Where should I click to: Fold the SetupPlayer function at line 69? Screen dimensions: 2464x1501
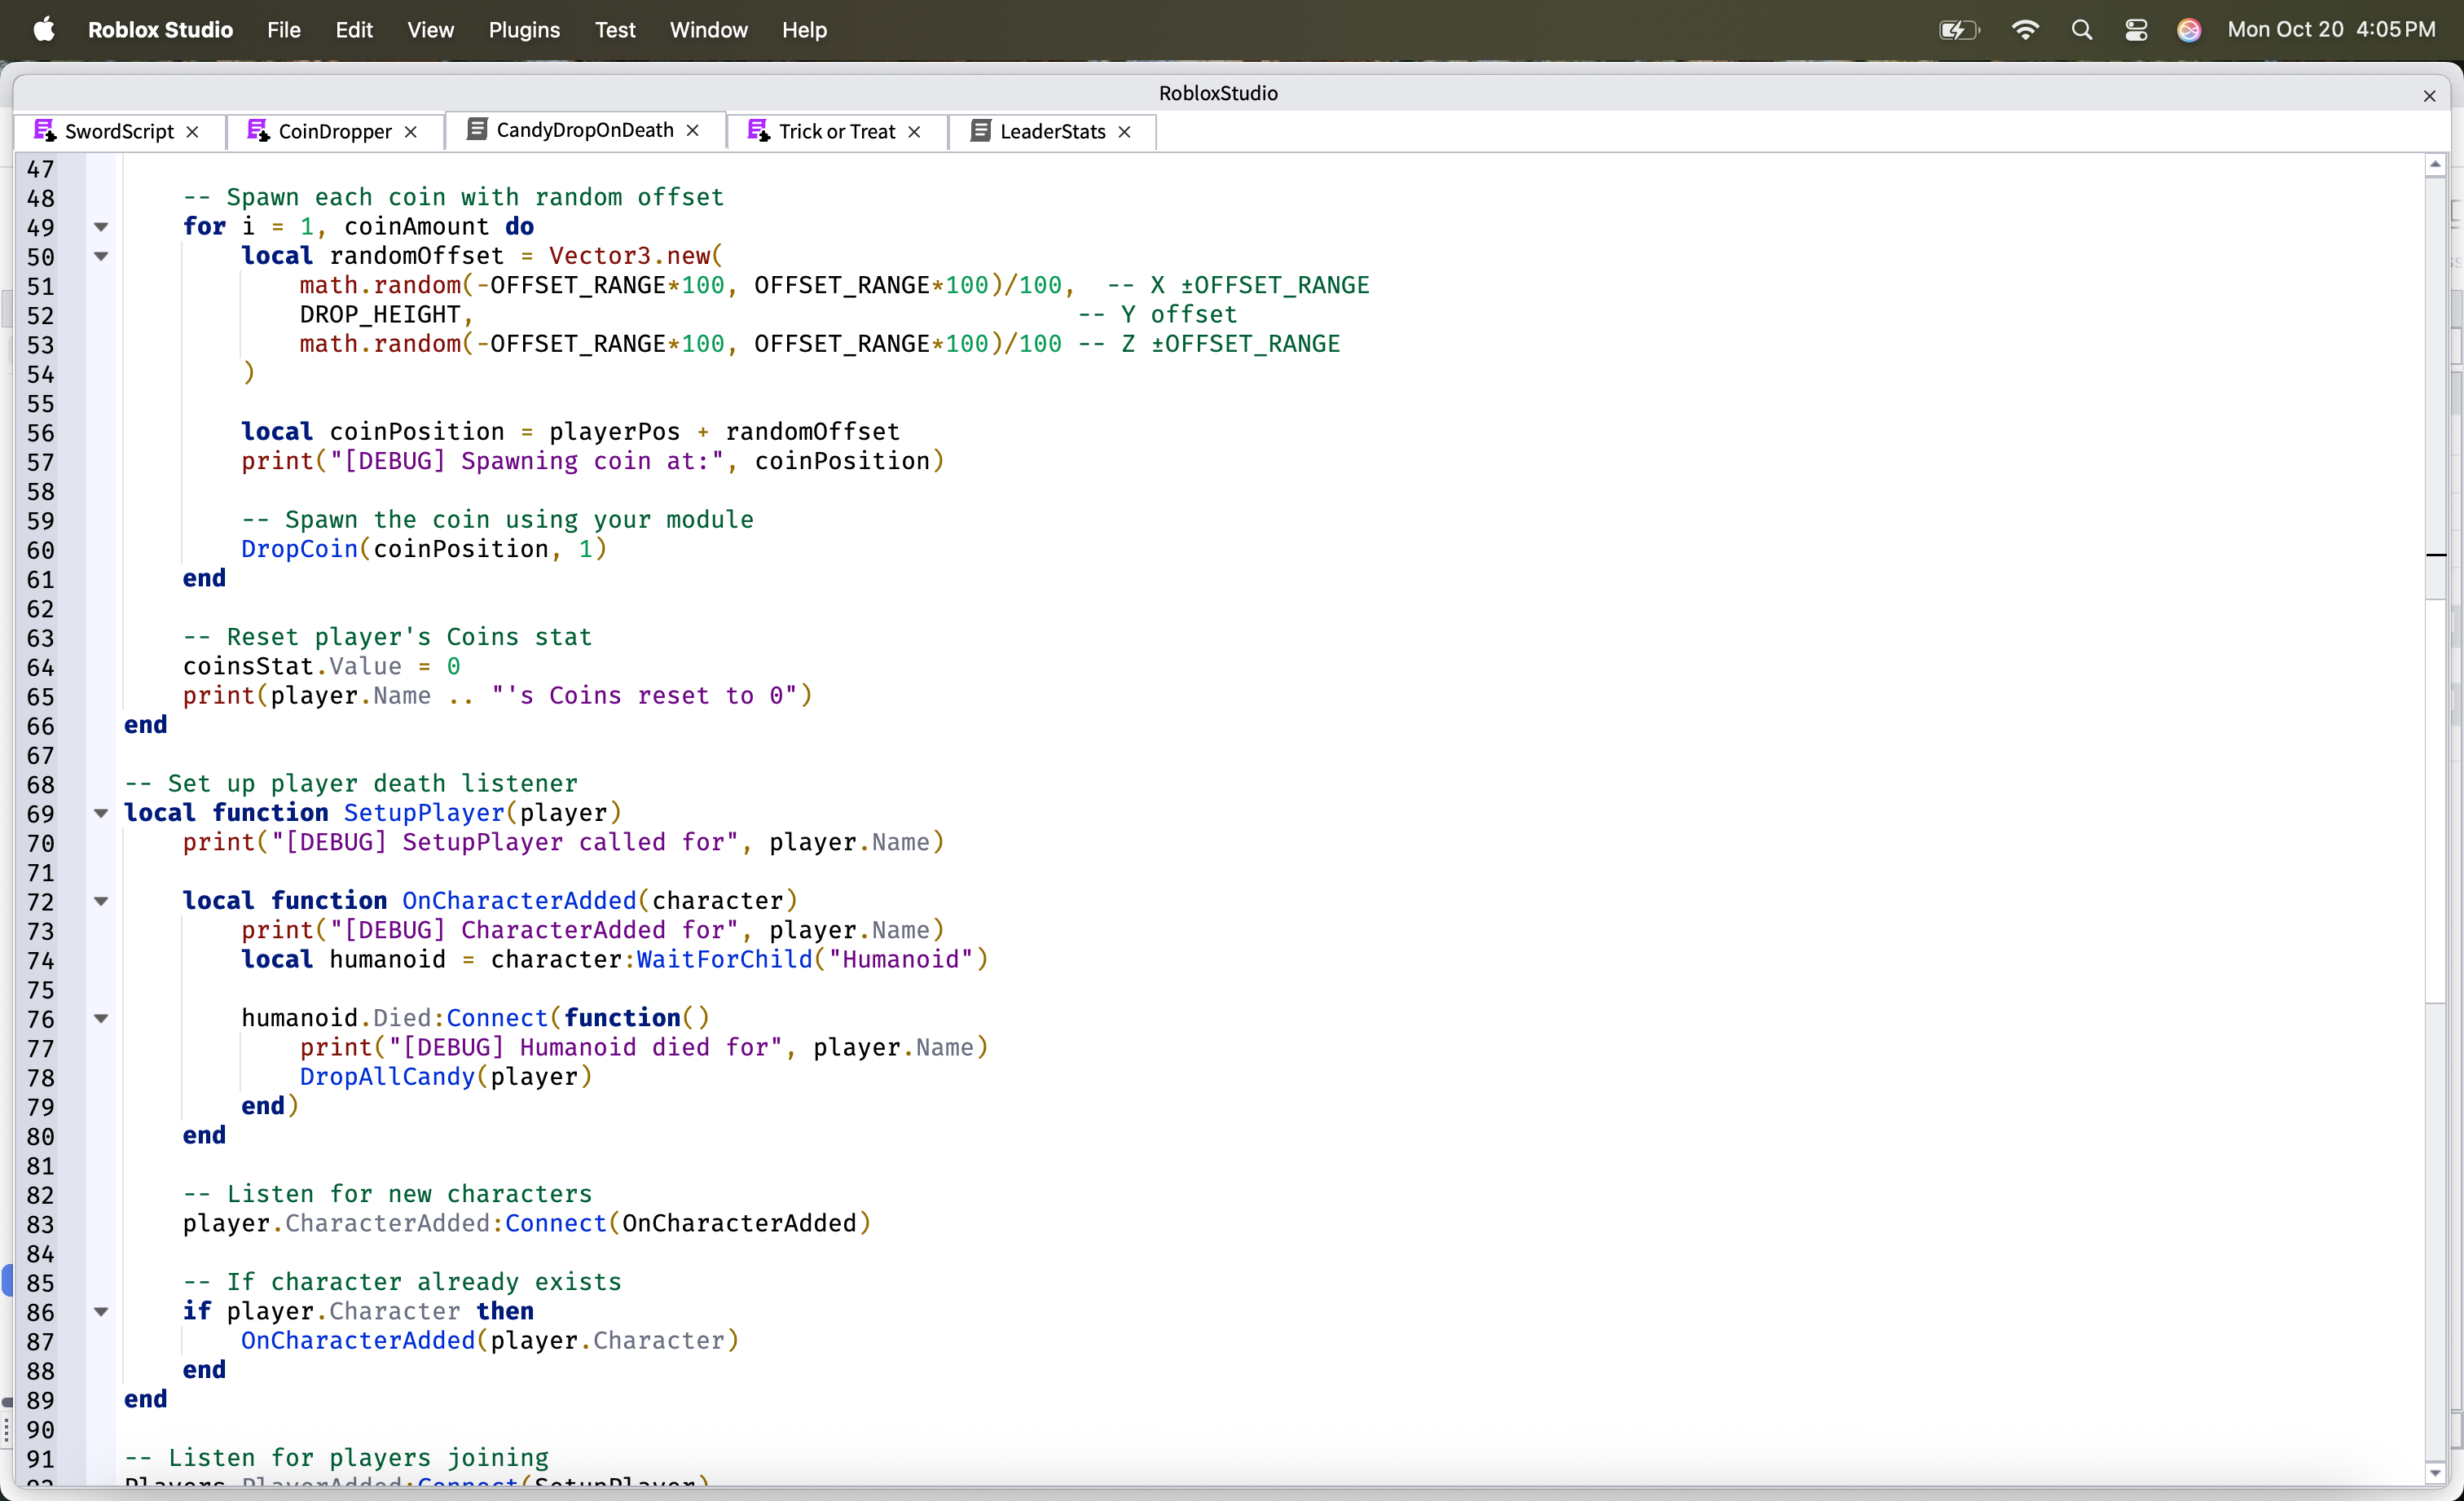point(101,814)
